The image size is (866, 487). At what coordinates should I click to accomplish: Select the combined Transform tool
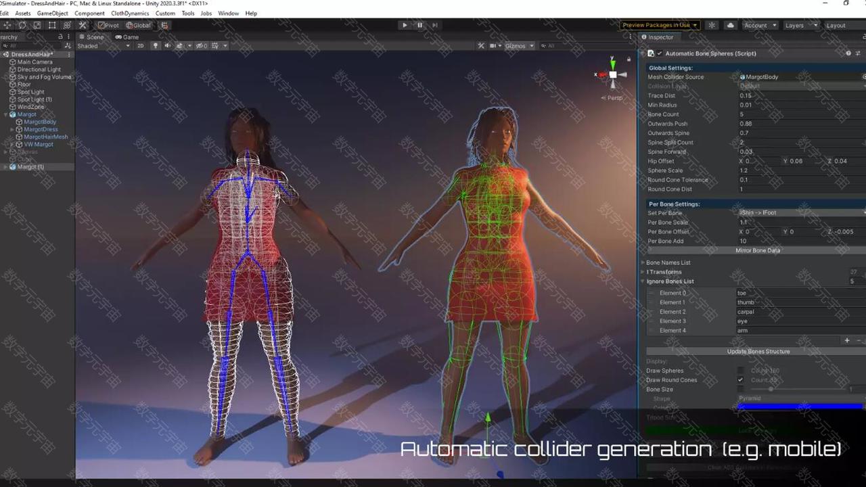click(67, 25)
